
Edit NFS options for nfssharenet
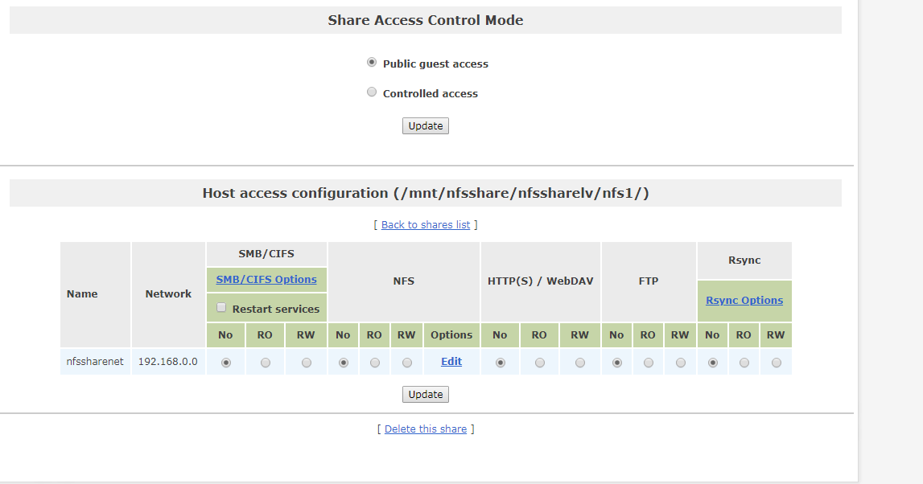point(451,361)
